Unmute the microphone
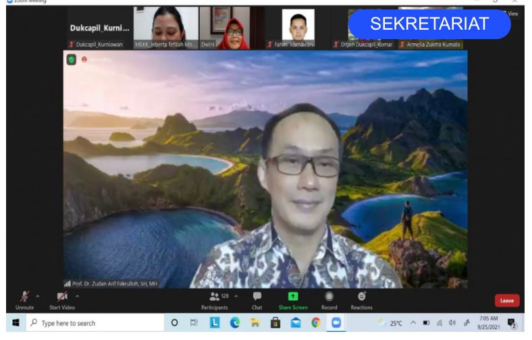 point(25,297)
